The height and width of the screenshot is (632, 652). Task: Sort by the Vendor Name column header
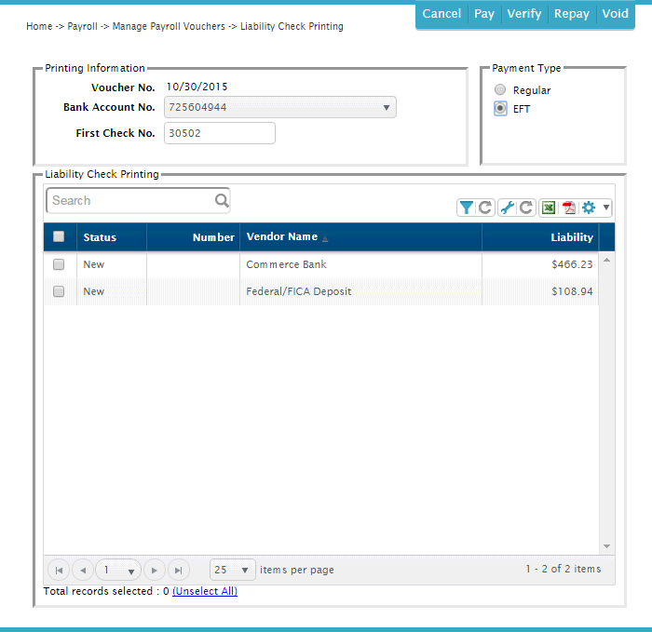coord(361,236)
